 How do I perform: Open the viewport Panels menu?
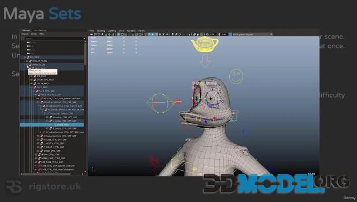pos(141,31)
